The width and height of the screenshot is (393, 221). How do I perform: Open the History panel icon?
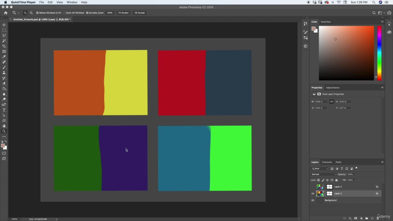[x=305, y=24]
